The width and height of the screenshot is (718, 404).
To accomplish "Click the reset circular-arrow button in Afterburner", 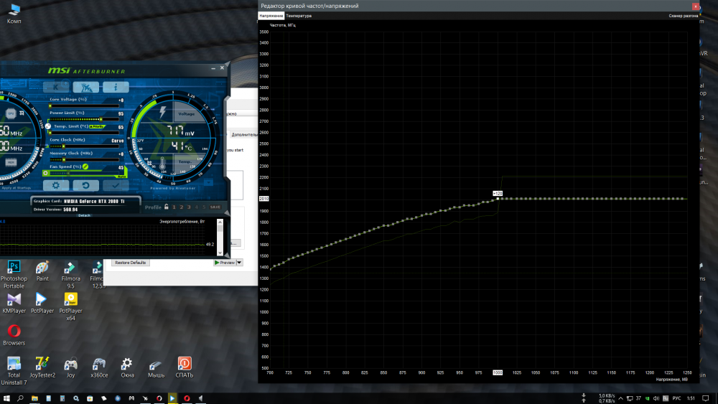I will [85, 185].
